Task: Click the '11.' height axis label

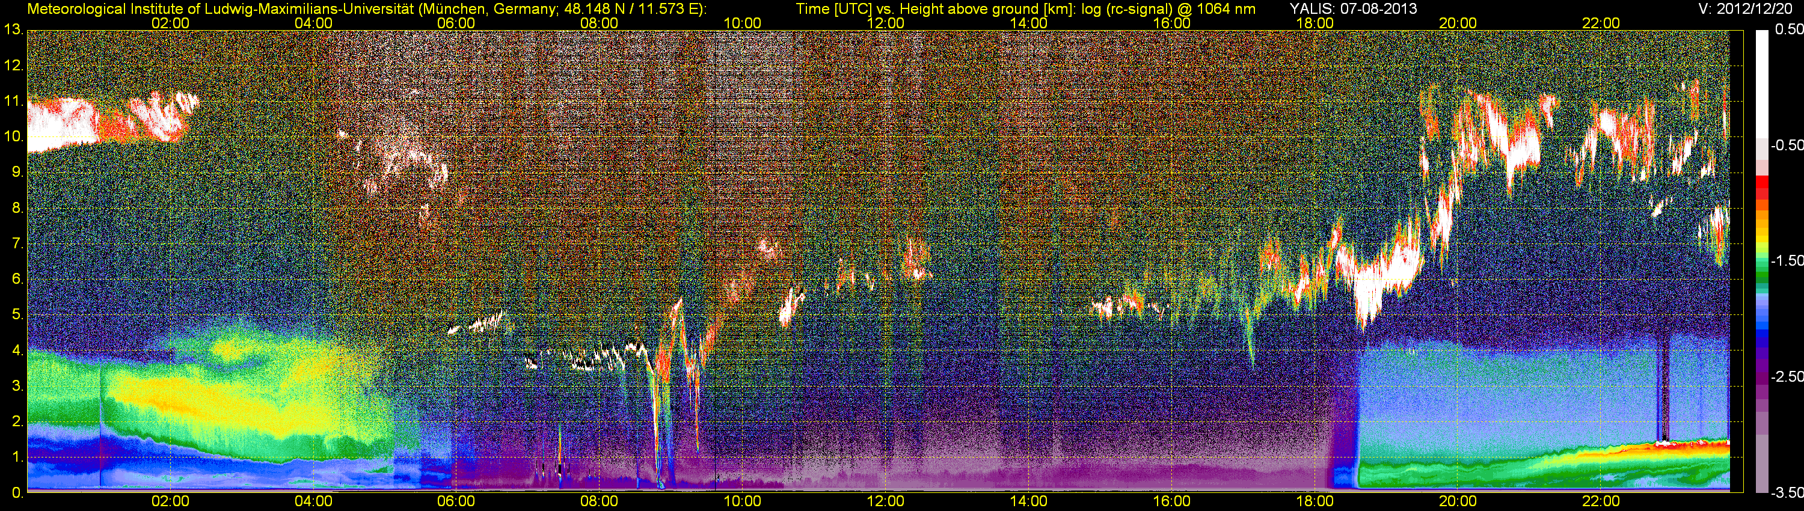Action: tap(13, 101)
